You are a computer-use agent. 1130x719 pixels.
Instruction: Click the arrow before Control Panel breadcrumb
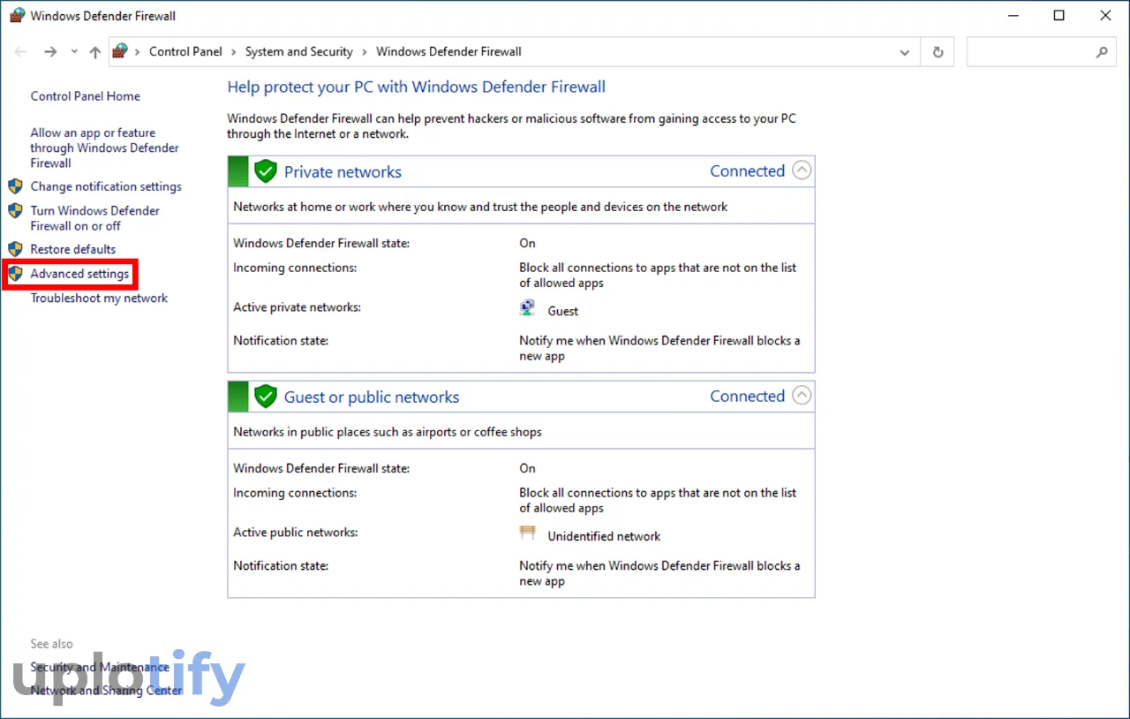point(138,52)
